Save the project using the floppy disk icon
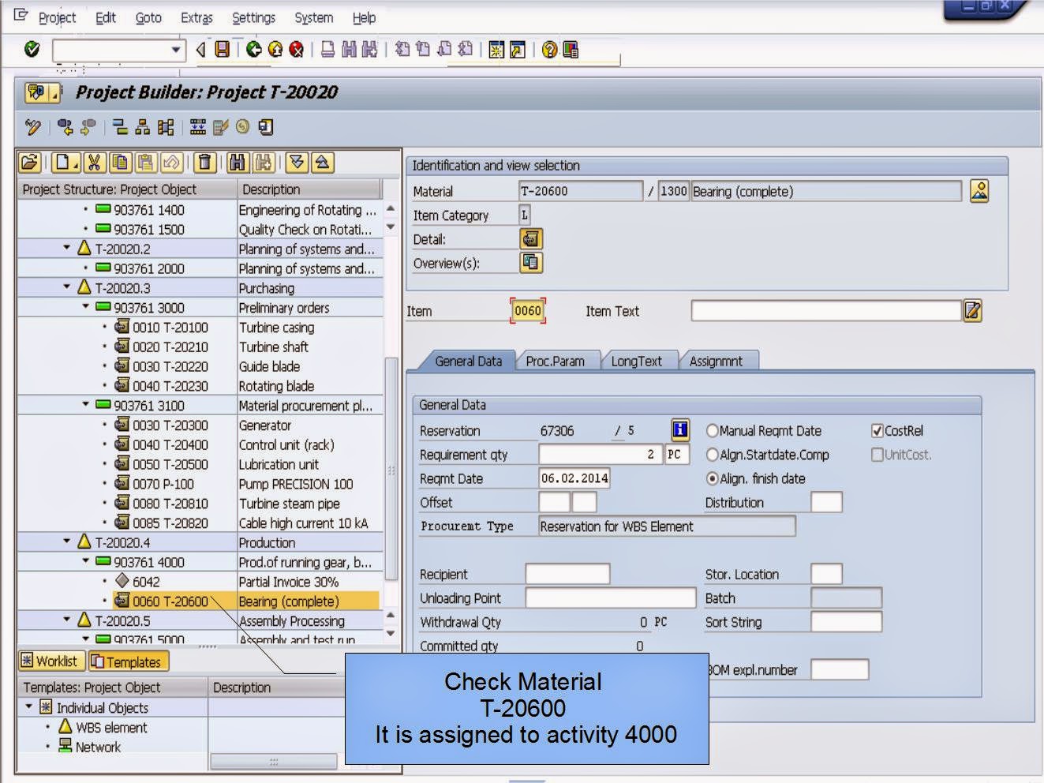The image size is (1044, 783). [x=222, y=49]
